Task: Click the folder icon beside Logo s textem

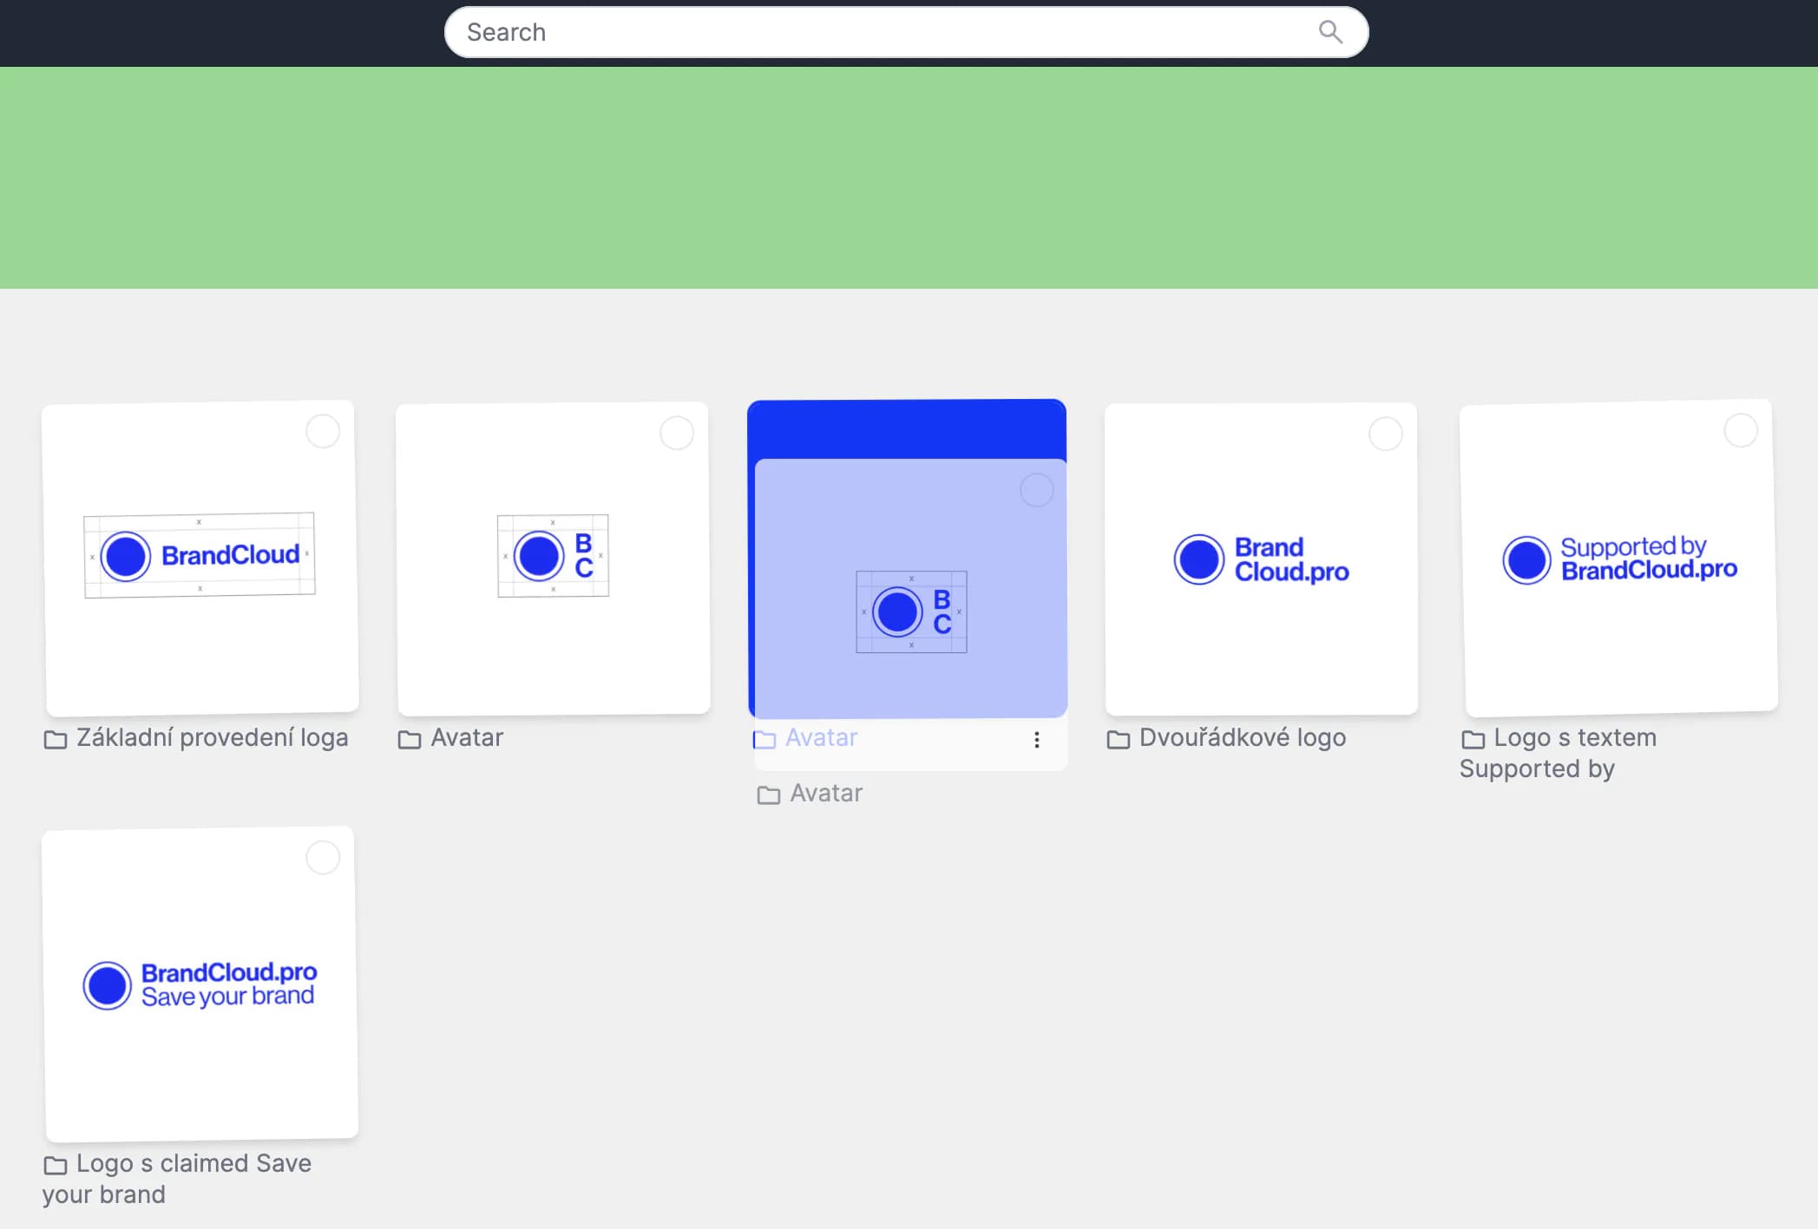Action: [x=1473, y=740]
